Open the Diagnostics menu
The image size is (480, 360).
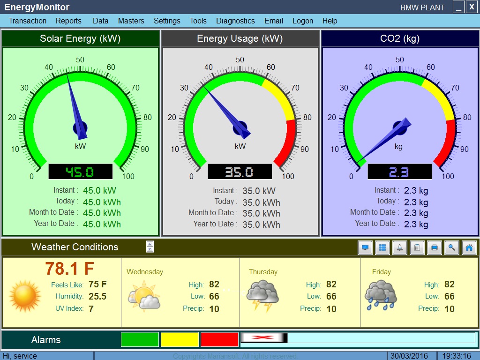tap(235, 21)
